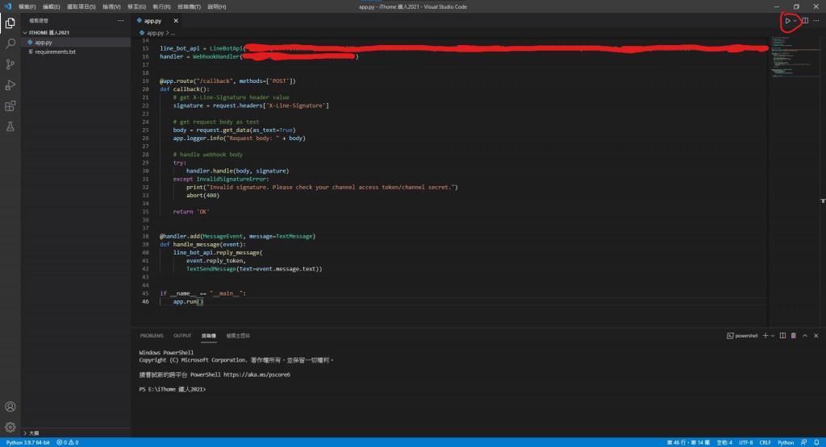Close the app.py editor tab
This screenshot has width=826, height=447.
(x=176, y=21)
